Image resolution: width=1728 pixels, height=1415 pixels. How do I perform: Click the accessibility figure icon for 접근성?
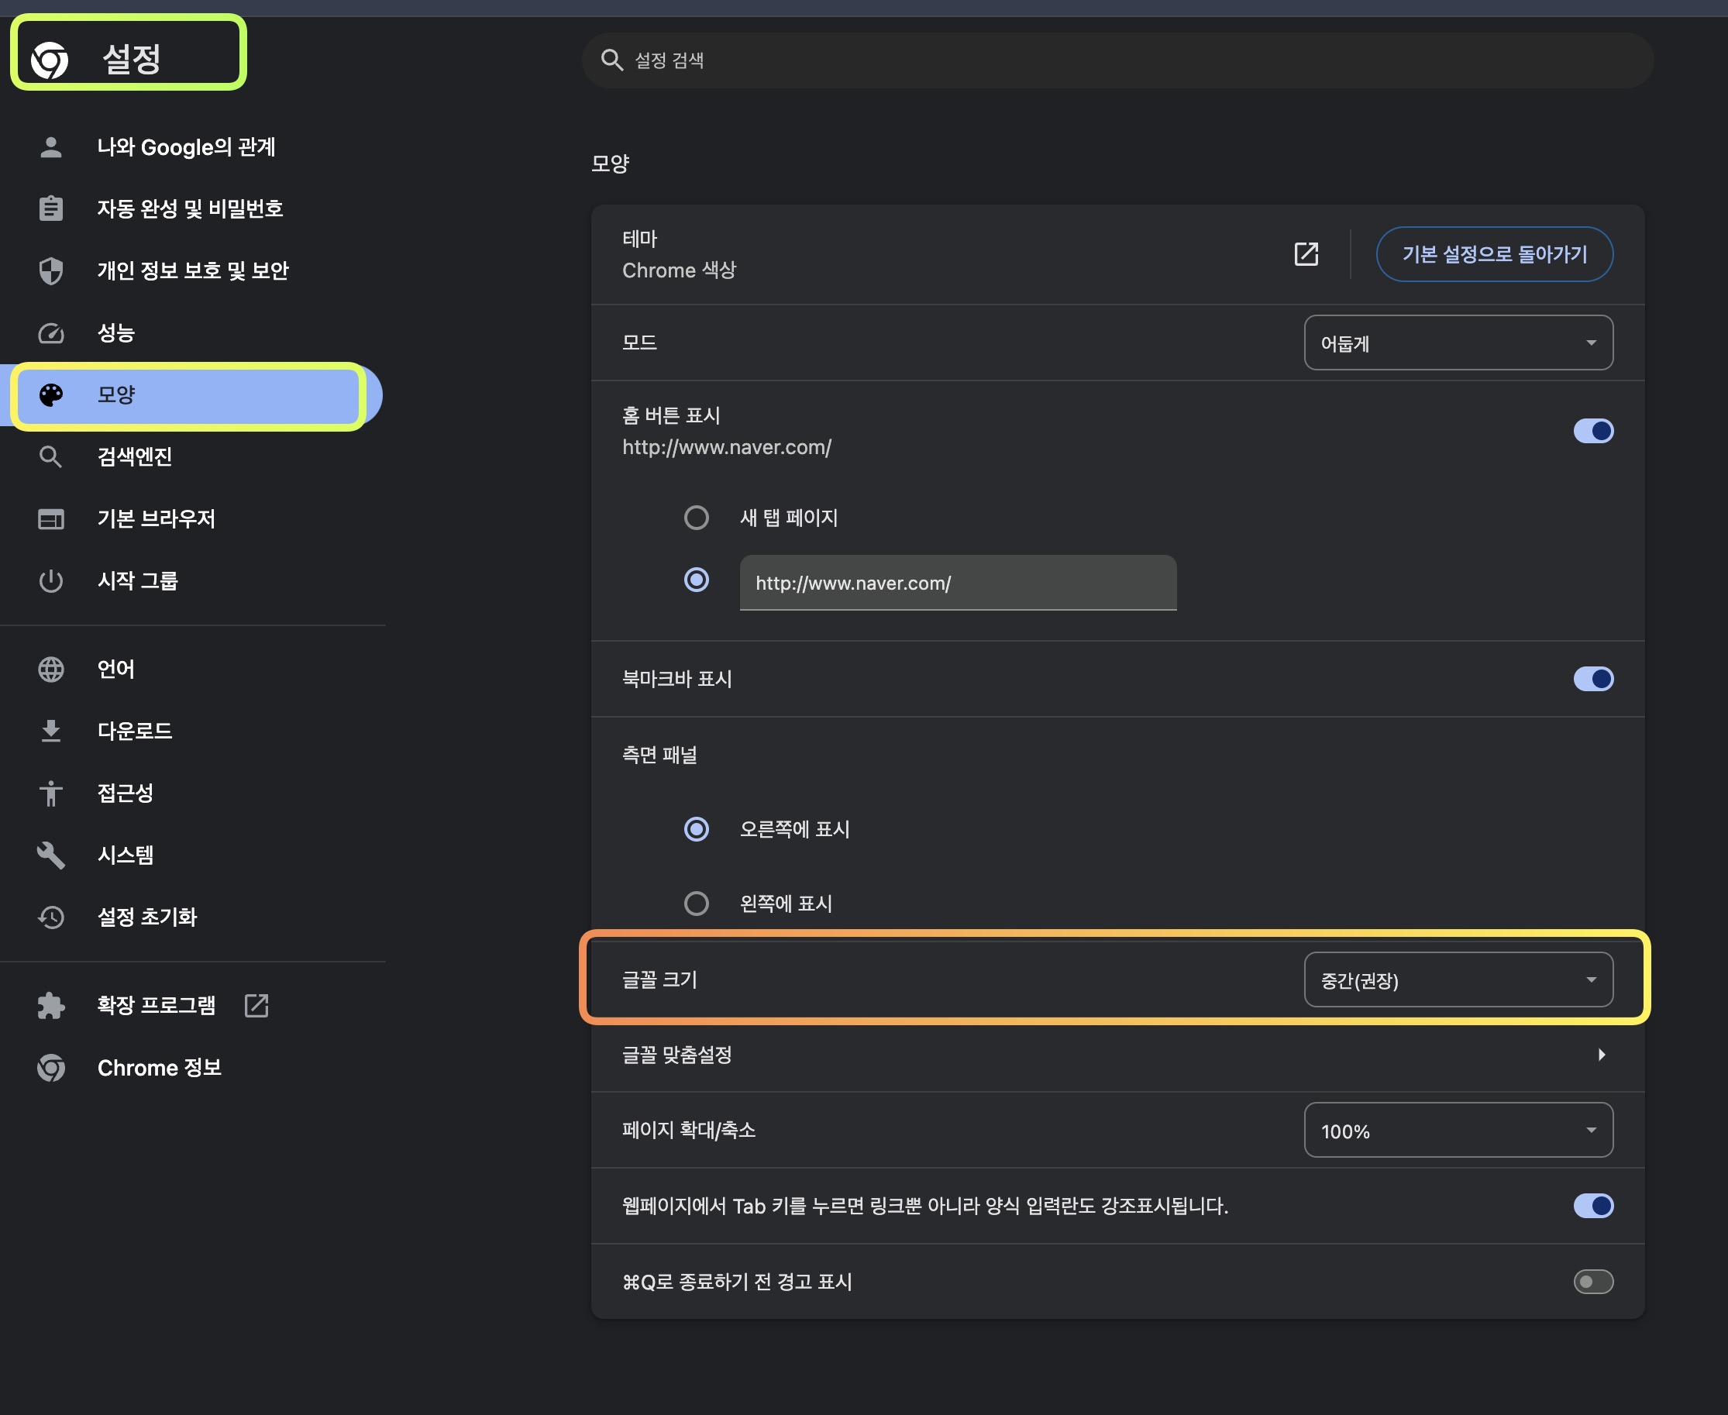(x=50, y=793)
